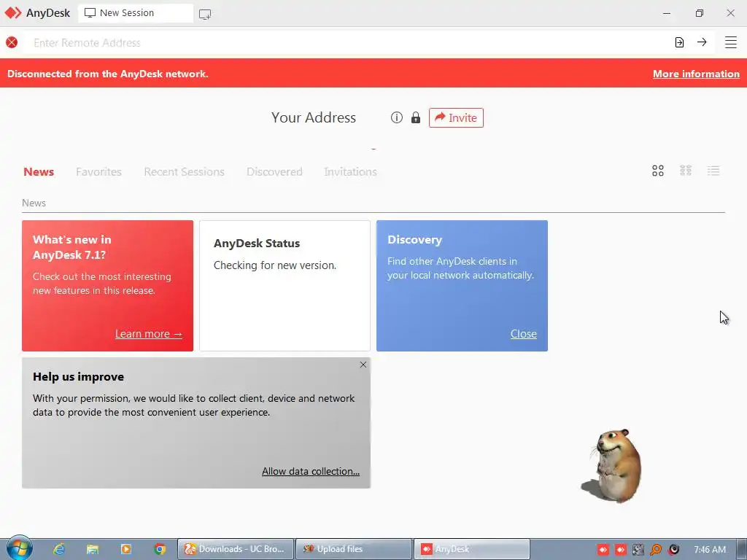The width and height of the screenshot is (747, 560).
Task: Open a new session tab with plus-monitor icon
Action: click(205, 15)
